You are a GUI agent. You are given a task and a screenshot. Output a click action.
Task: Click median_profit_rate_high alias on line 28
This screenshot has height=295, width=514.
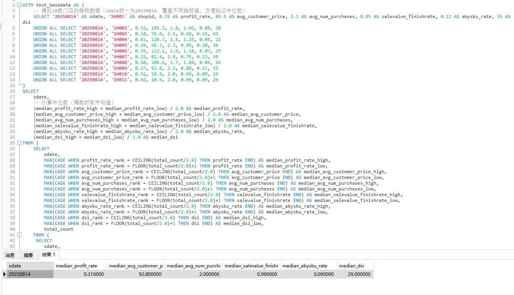point(298,160)
